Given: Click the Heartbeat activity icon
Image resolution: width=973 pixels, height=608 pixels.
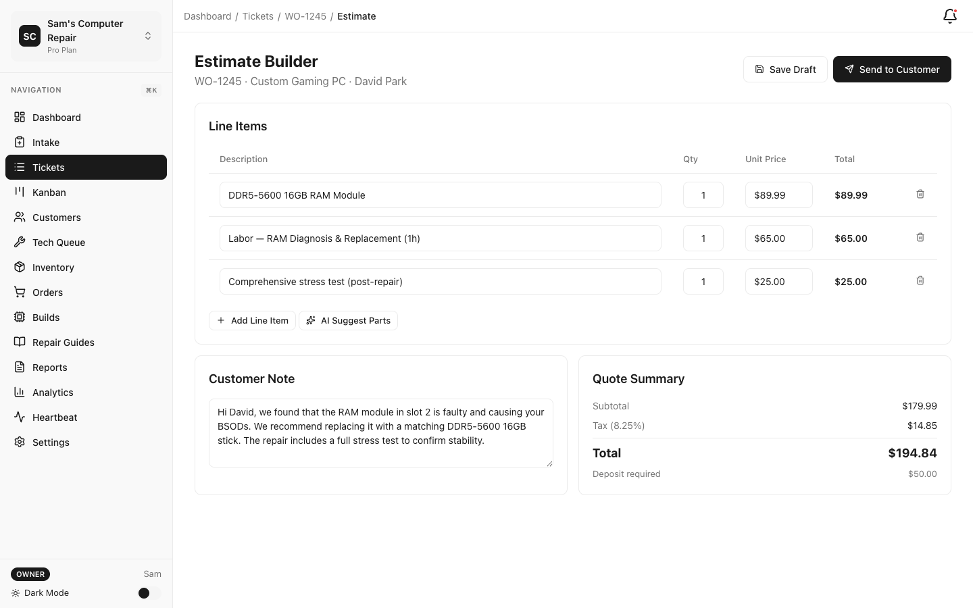Looking at the screenshot, I should (x=20, y=417).
